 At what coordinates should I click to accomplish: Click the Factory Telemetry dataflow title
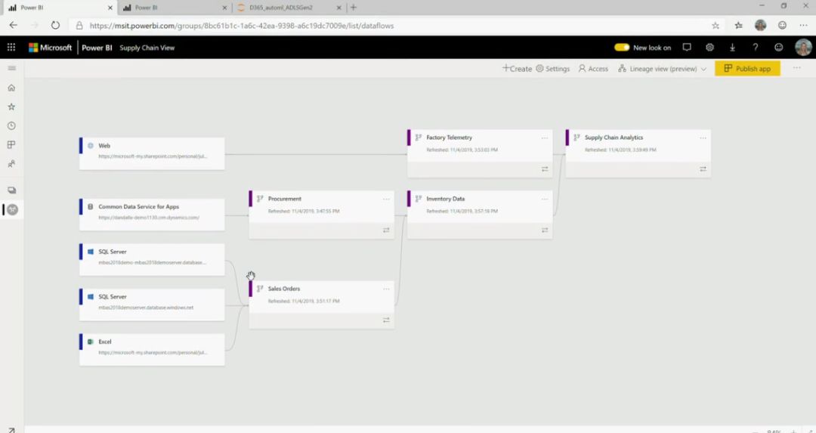tap(449, 138)
